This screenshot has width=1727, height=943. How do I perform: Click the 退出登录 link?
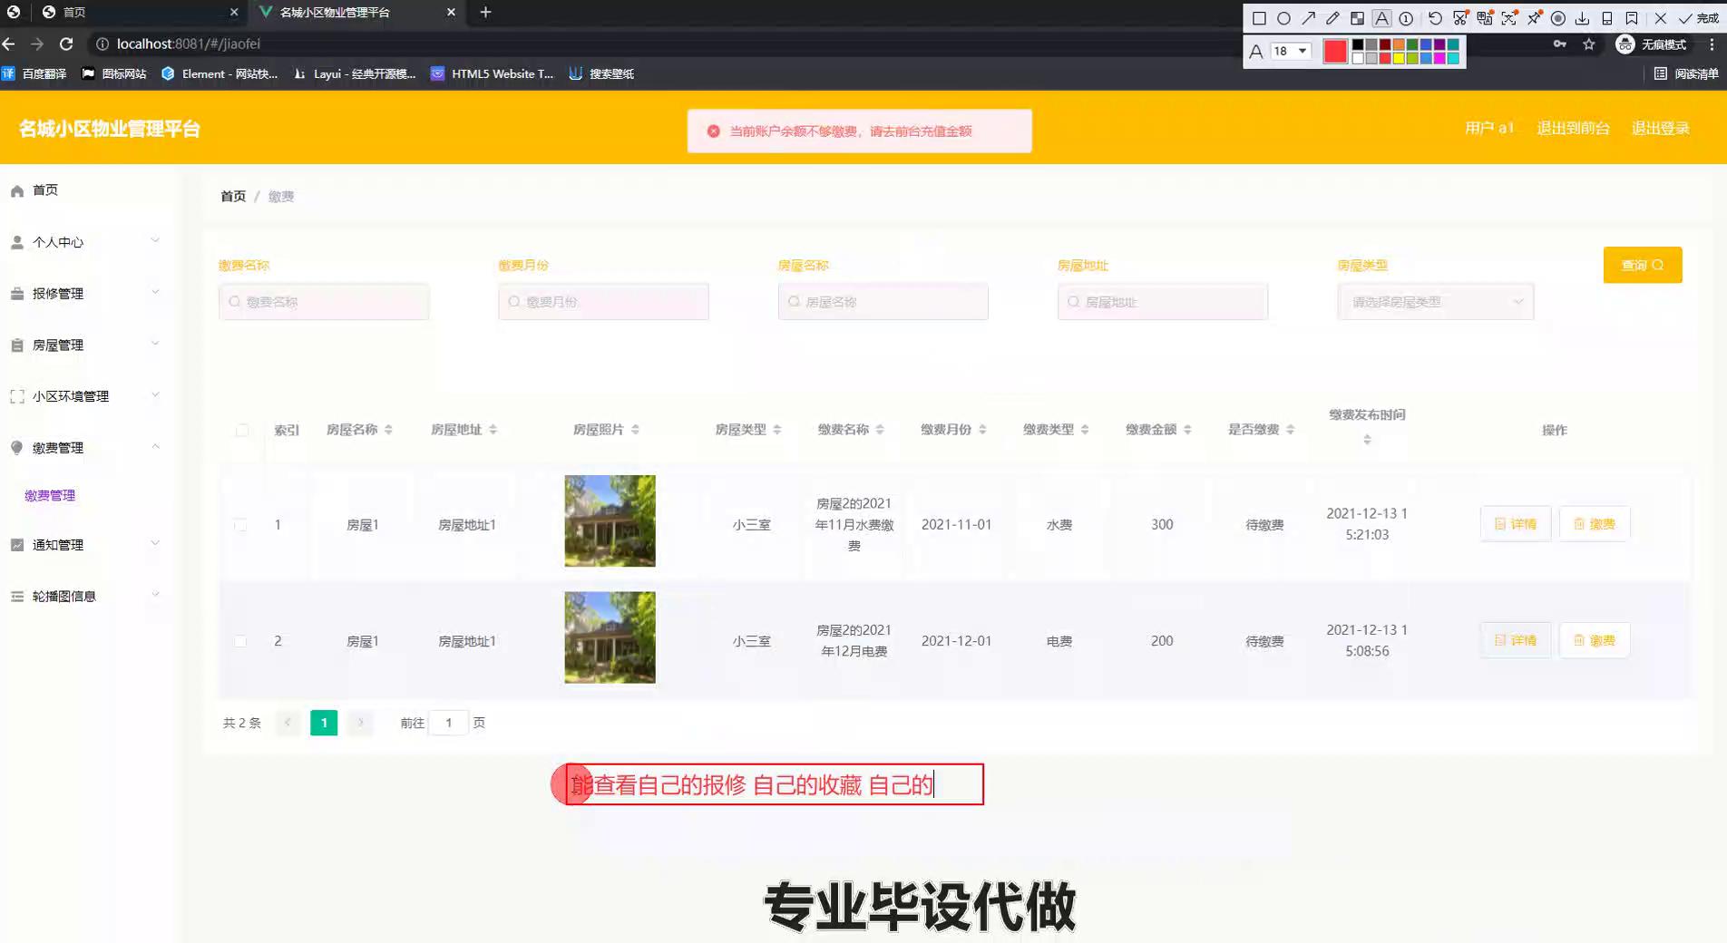click(x=1661, y=128)
